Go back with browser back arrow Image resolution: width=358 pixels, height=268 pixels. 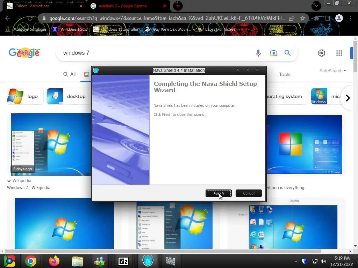pyautogui.click(x=8, y=18)
